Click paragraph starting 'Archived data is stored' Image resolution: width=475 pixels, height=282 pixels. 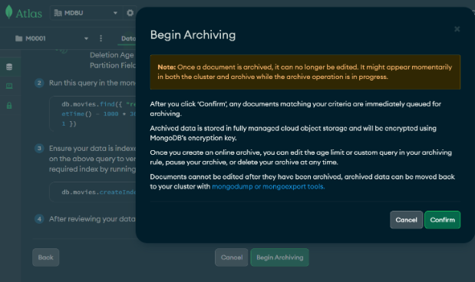[293, 133]
